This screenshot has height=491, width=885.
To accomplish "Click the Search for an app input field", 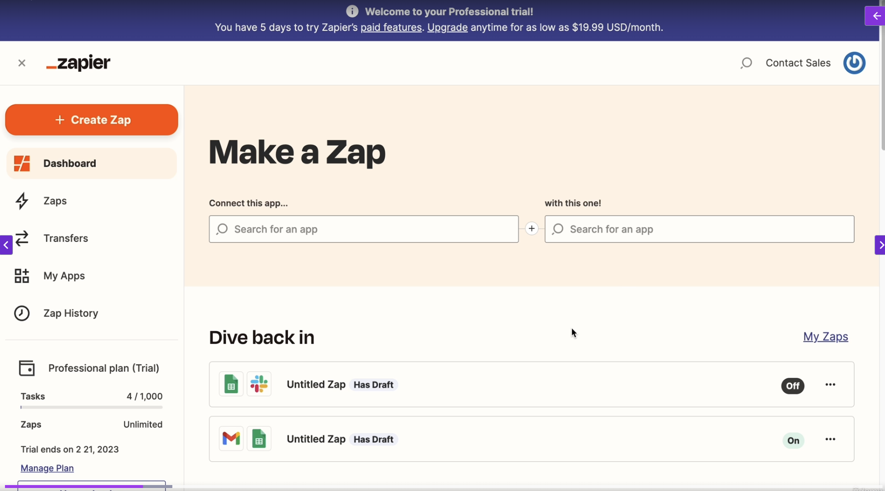I will click(364, 229).
